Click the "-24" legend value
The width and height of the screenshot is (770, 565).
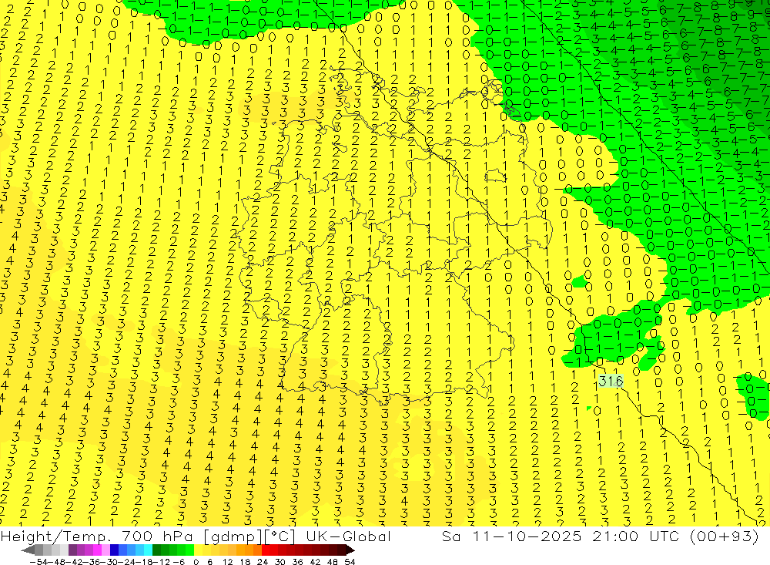coord(127,562)
